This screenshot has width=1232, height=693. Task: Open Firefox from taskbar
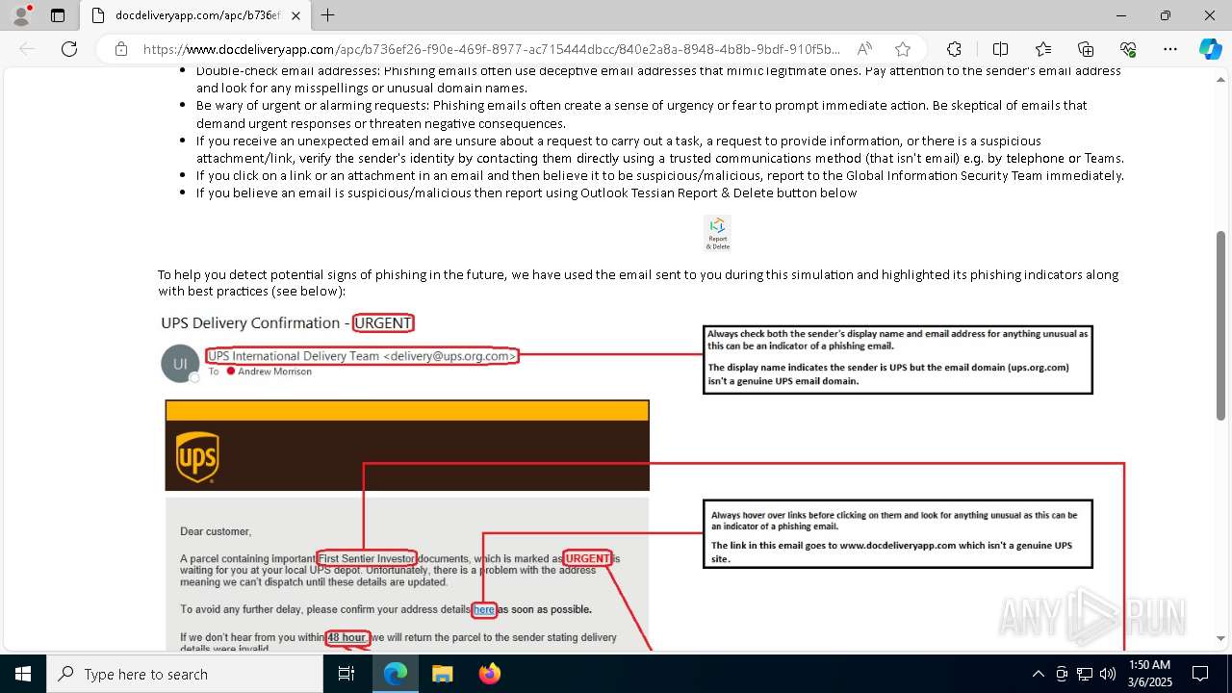[489, 674]
